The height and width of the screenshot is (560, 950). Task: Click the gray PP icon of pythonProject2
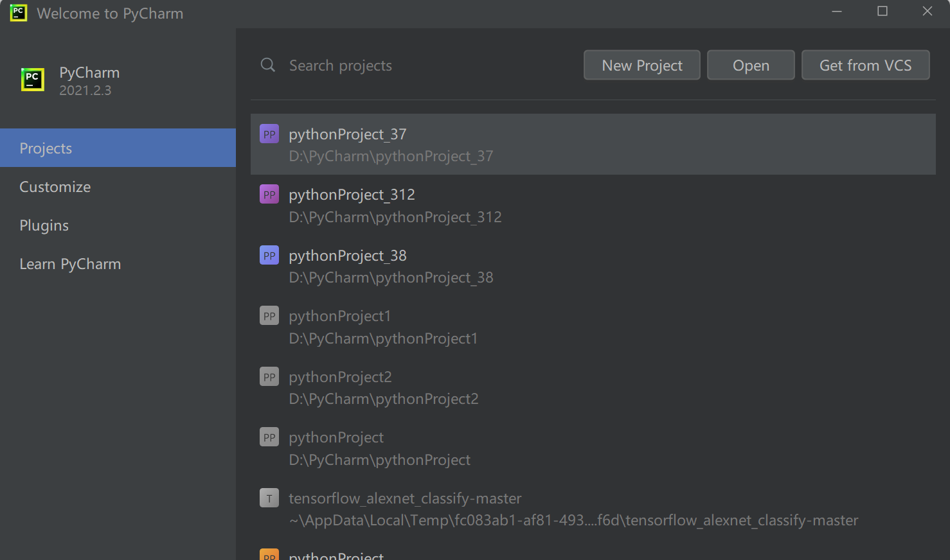click(x=269, y=377)
